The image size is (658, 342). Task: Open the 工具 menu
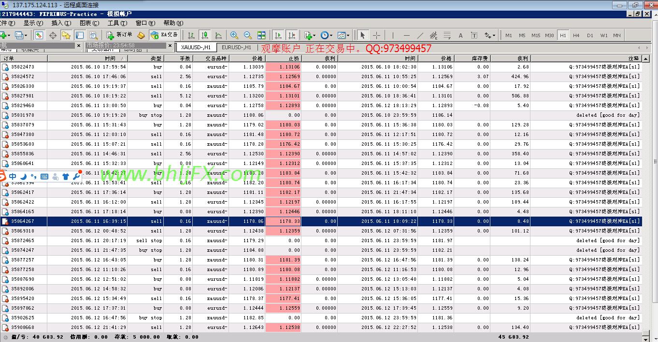pyautogui.click(x=117, y=23)
